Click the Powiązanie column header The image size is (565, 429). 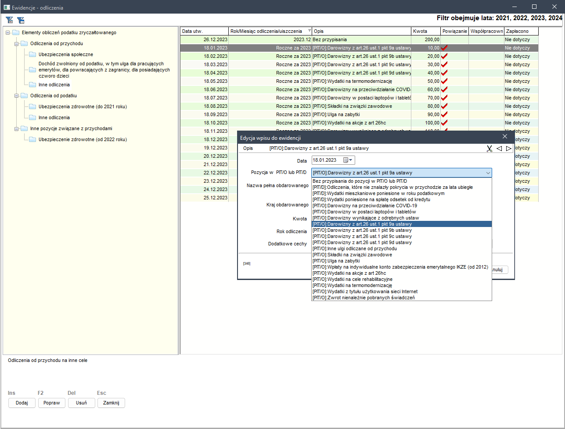coord(454,31)
